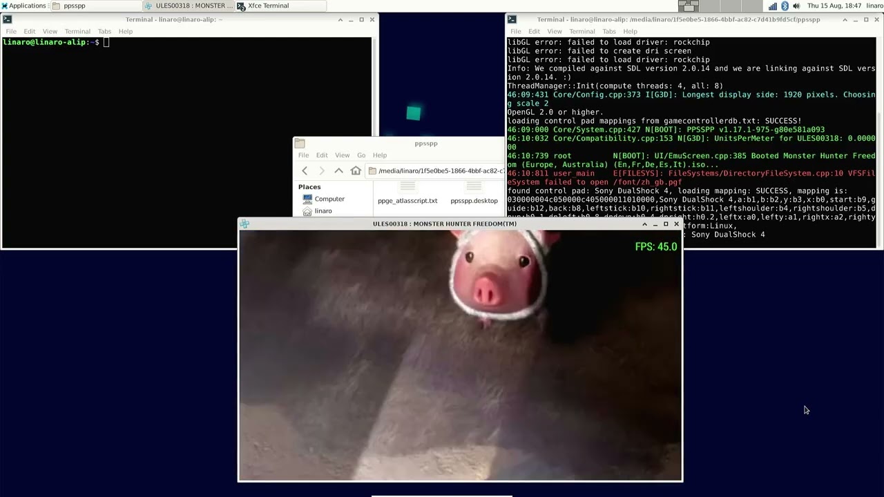The height and width of the screenshot is (497, 884).
Task: Open Help menu in ppsspp file manager
Action: pyautogui.click(x=380, y=155)
